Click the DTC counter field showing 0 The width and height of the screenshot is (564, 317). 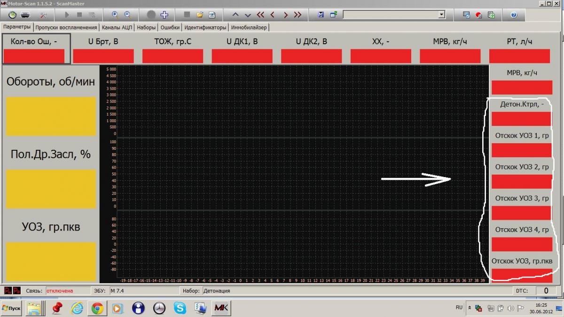[546, 291]
